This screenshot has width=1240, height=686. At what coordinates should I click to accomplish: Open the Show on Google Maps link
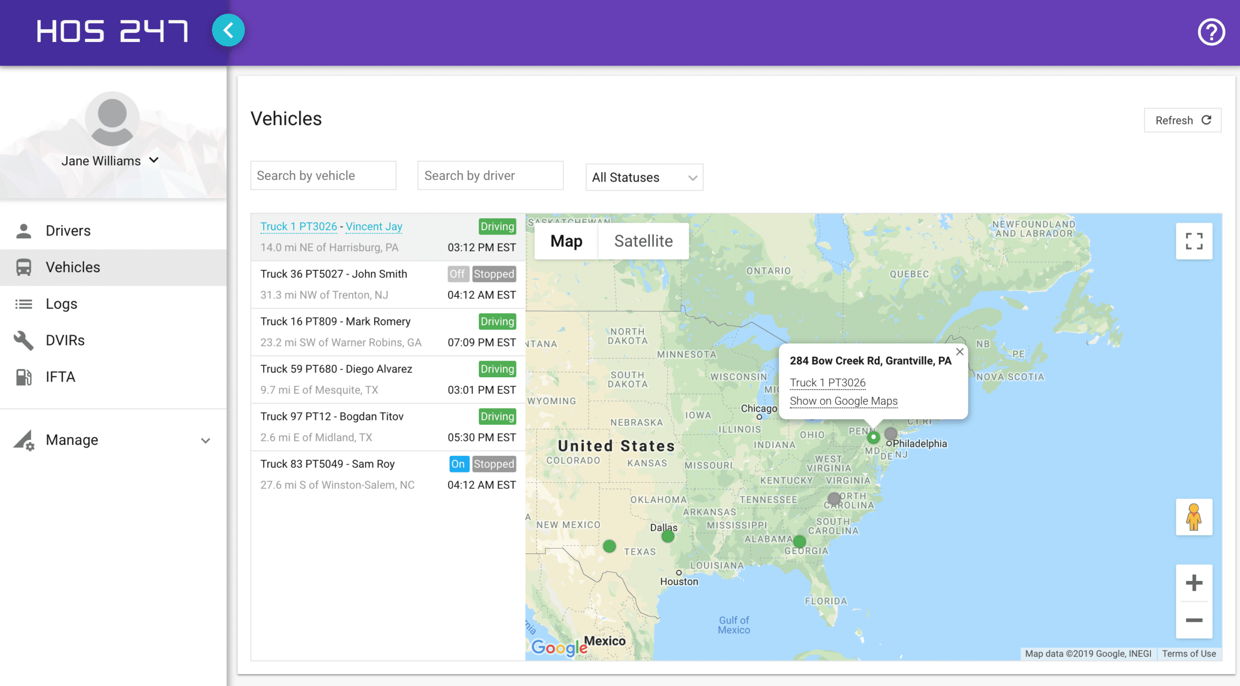[843, 401]
